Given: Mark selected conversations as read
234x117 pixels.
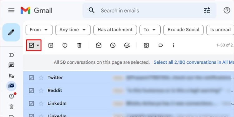Looking at the screenshot, I should tap(99, 45).
